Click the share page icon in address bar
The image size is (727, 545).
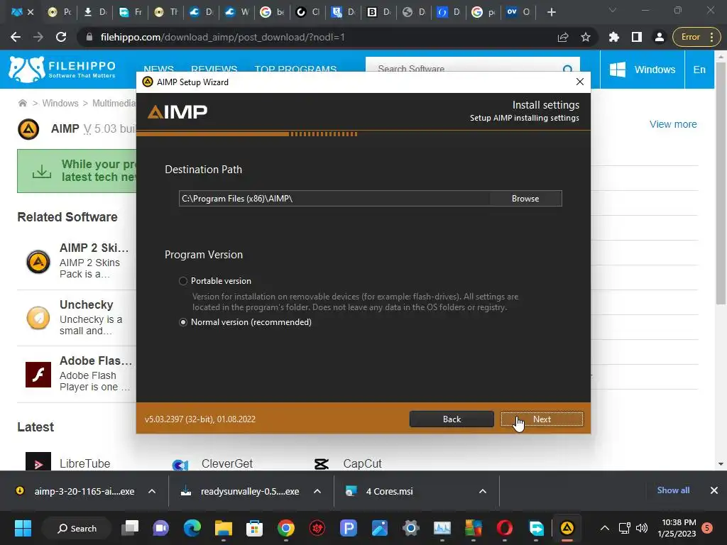563,37
